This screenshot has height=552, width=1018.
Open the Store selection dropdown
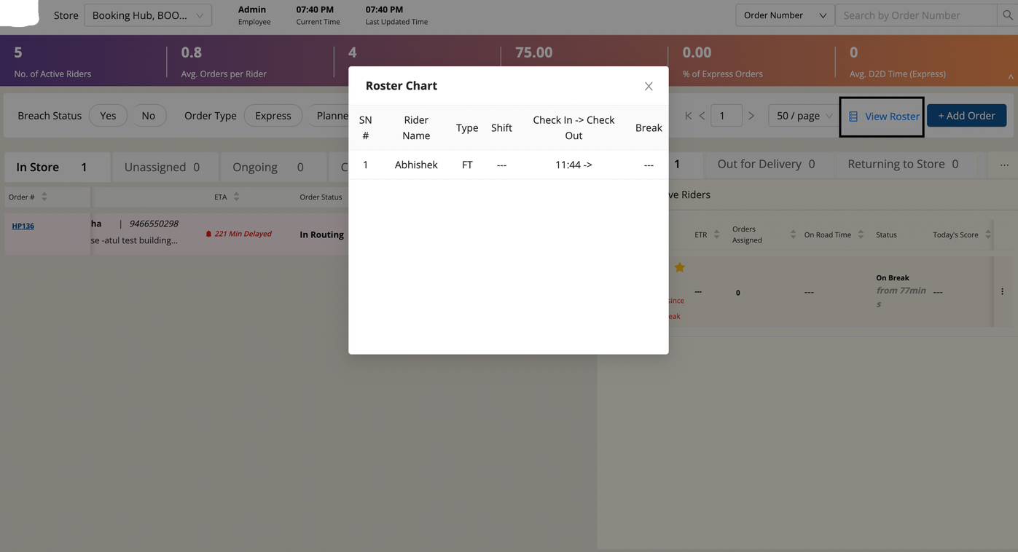[x=147, y=15]
